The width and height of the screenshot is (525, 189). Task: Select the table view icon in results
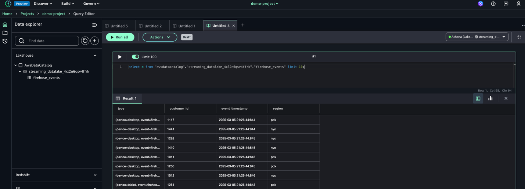coord(478,98)
